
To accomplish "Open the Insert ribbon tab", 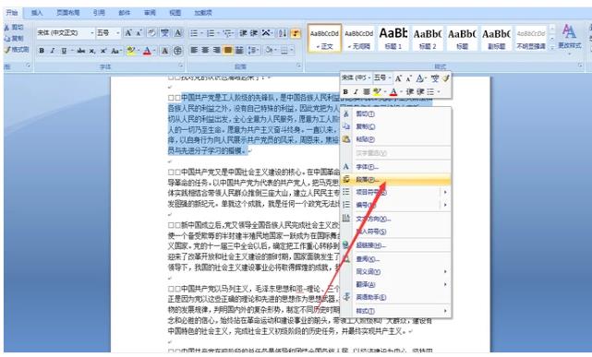I will (37, 12).
